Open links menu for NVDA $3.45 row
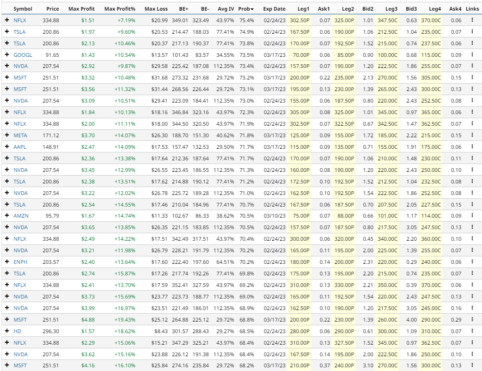 472,170
